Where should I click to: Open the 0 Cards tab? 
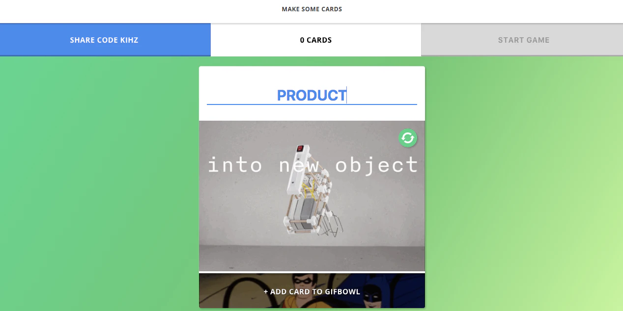tap(316, 40)
